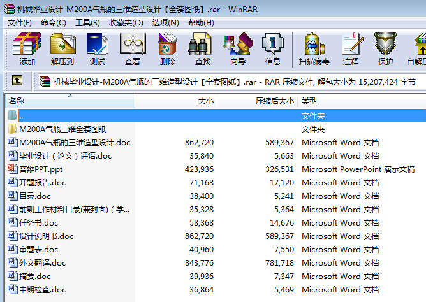Click packed size 14,676 of 任务书.doc

pos(282,223)
